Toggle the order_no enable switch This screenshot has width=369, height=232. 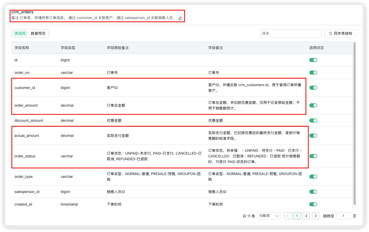click(313, 72)
